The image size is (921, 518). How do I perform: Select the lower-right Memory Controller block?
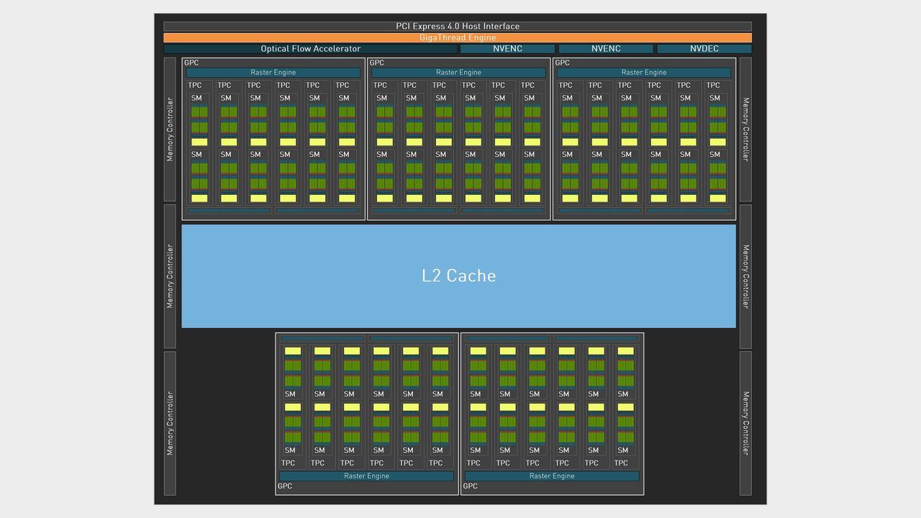[x=745, y=423]
